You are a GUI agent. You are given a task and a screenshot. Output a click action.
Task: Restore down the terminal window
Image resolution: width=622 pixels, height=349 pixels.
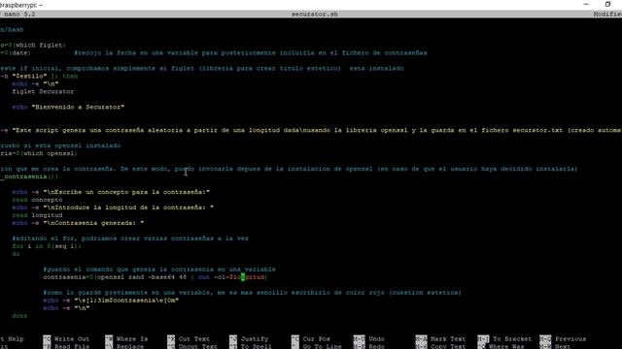(607, 4)
